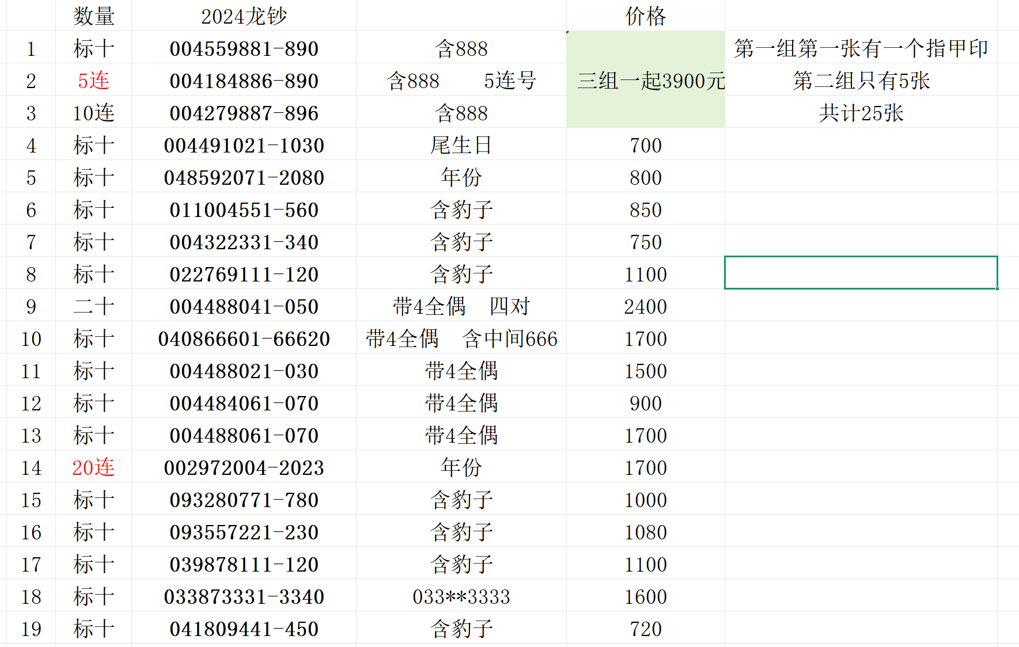This screenshot has width=1019, height=647.
Task: Select serial 004491021-1030
Action: tap(244, 145)
